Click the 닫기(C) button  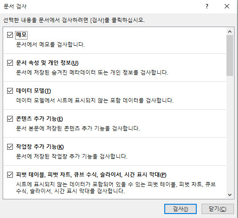point(218,209)
